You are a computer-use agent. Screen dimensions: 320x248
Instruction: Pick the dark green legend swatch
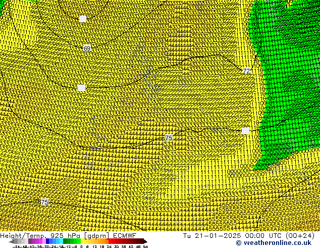point(65,241)
